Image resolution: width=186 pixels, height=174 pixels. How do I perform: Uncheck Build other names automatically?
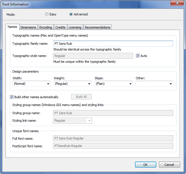[x=12, y=97]
